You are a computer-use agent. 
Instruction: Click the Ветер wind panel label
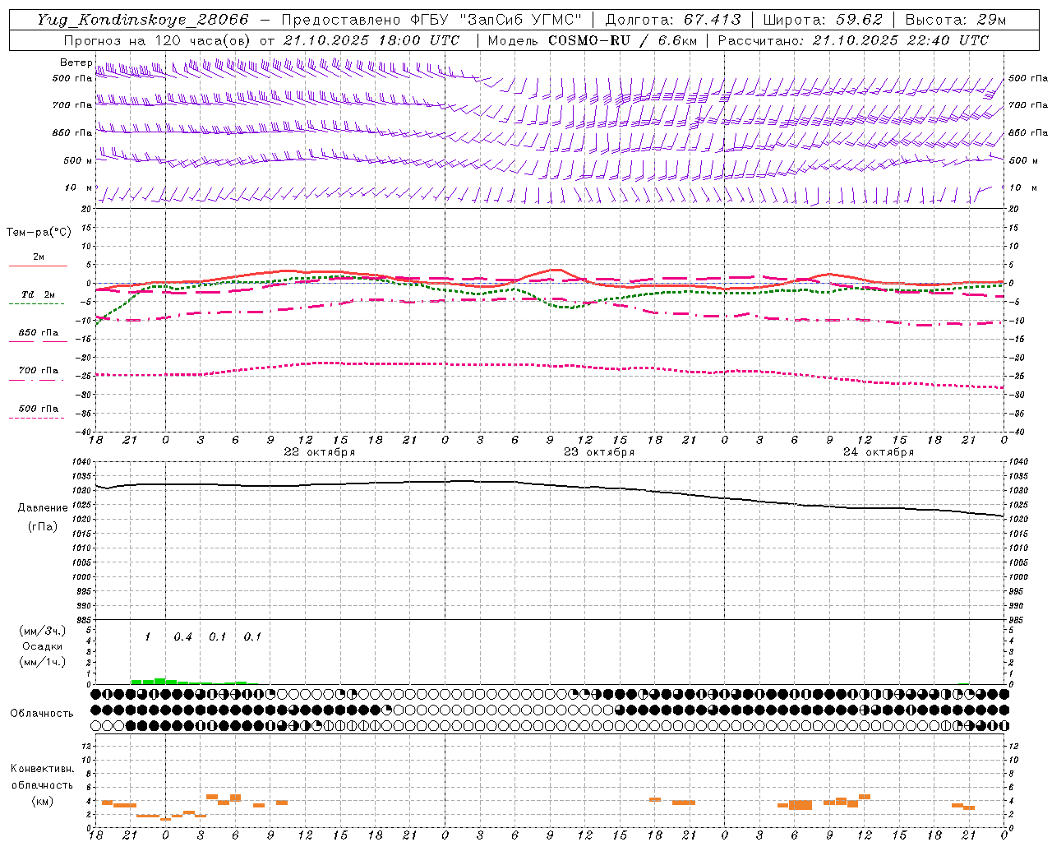pyautogui.click(x=76, y=62)
